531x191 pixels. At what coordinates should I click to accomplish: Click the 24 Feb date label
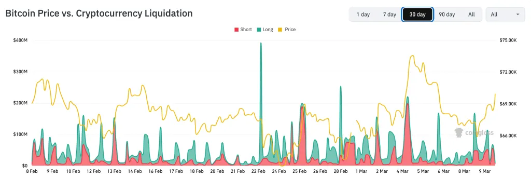coord(279,171)
